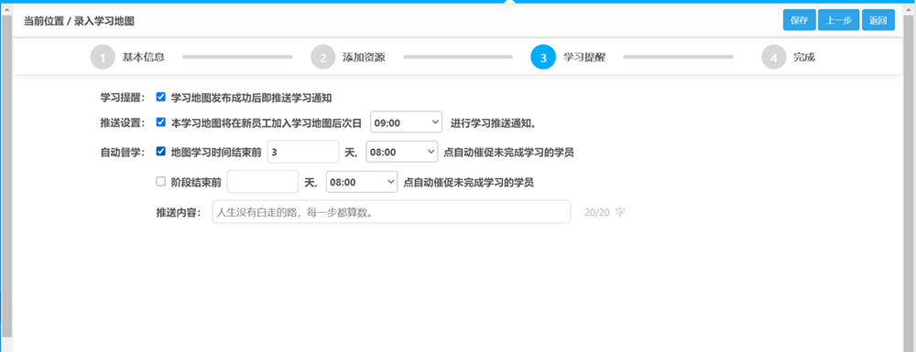Open the 基本信息 step label
The height and width of the screenshot is (352, 916).
143,57
